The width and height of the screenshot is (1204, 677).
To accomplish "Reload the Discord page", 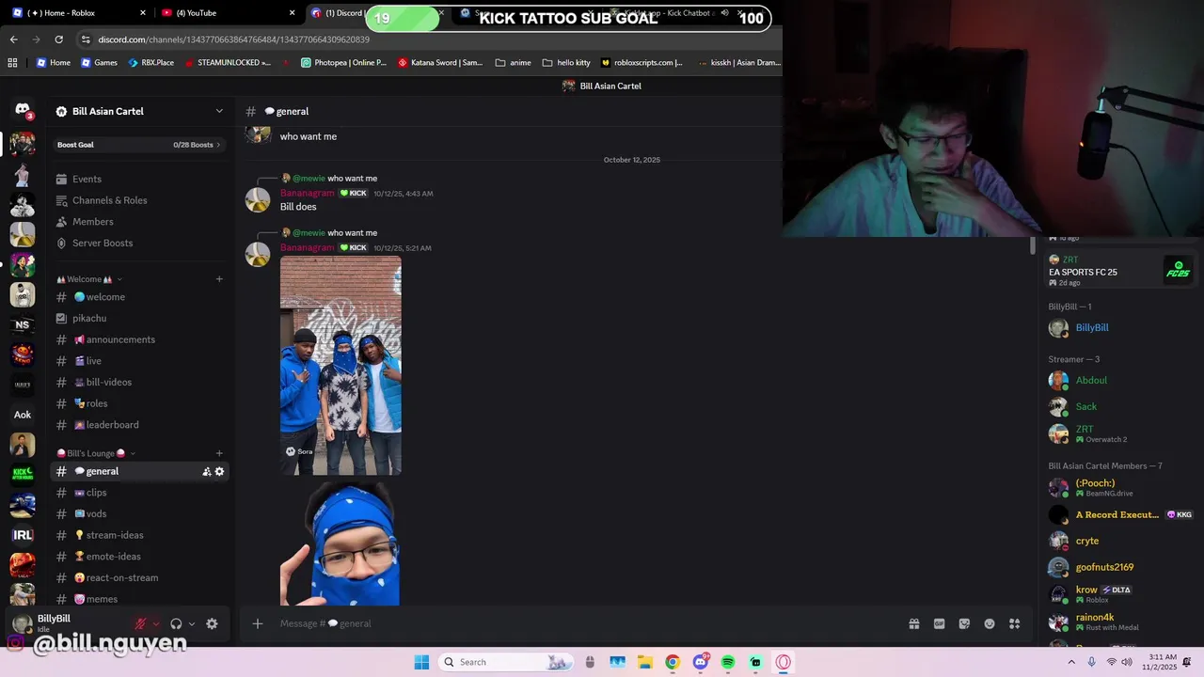I will point(58,39).
